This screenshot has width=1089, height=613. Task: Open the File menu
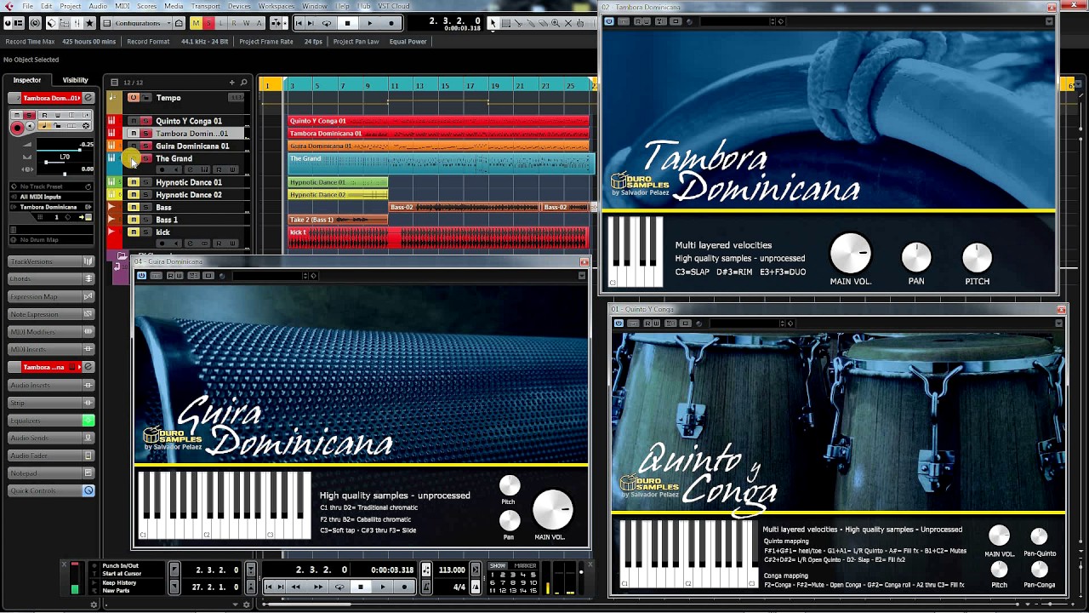click(28, 6)
